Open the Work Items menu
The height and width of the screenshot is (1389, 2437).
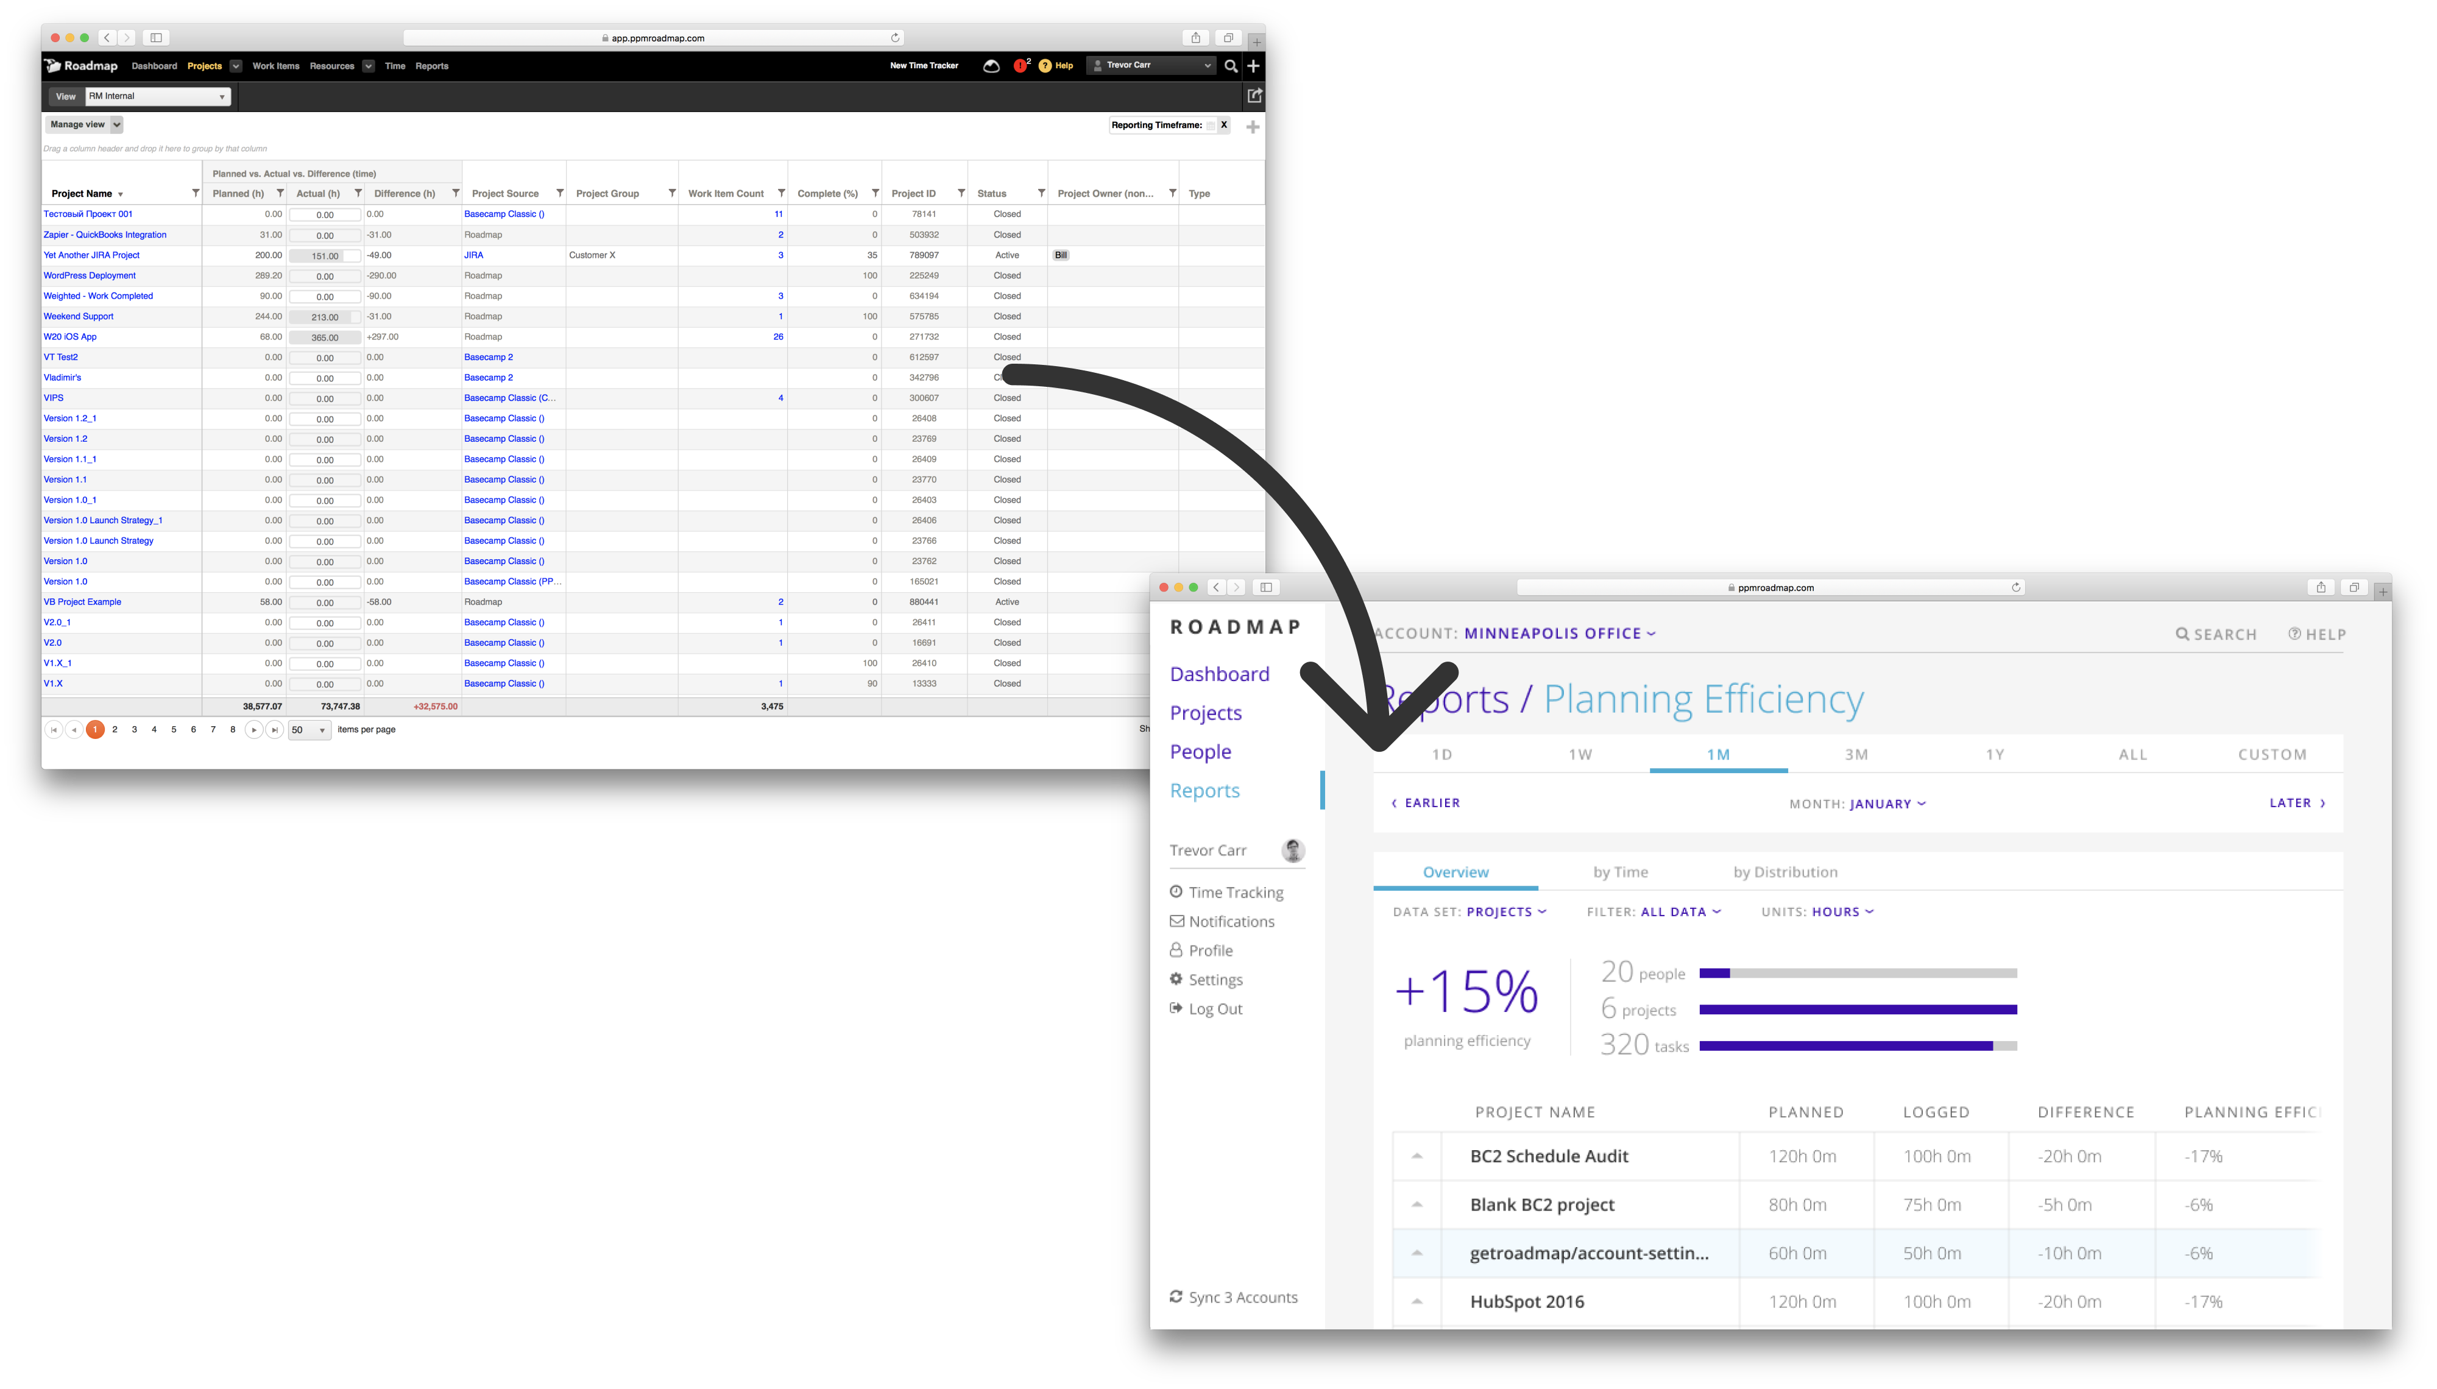[x=275, y=66]
